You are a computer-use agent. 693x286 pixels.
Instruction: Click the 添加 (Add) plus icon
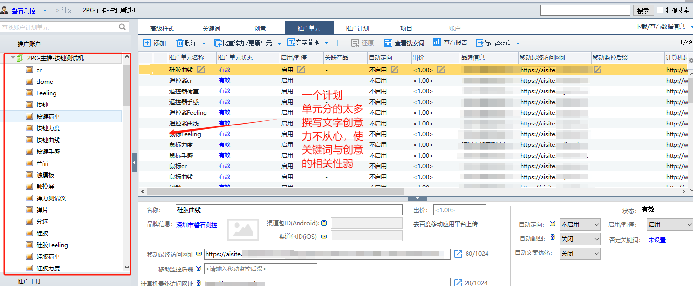click(x=147, y=43)
